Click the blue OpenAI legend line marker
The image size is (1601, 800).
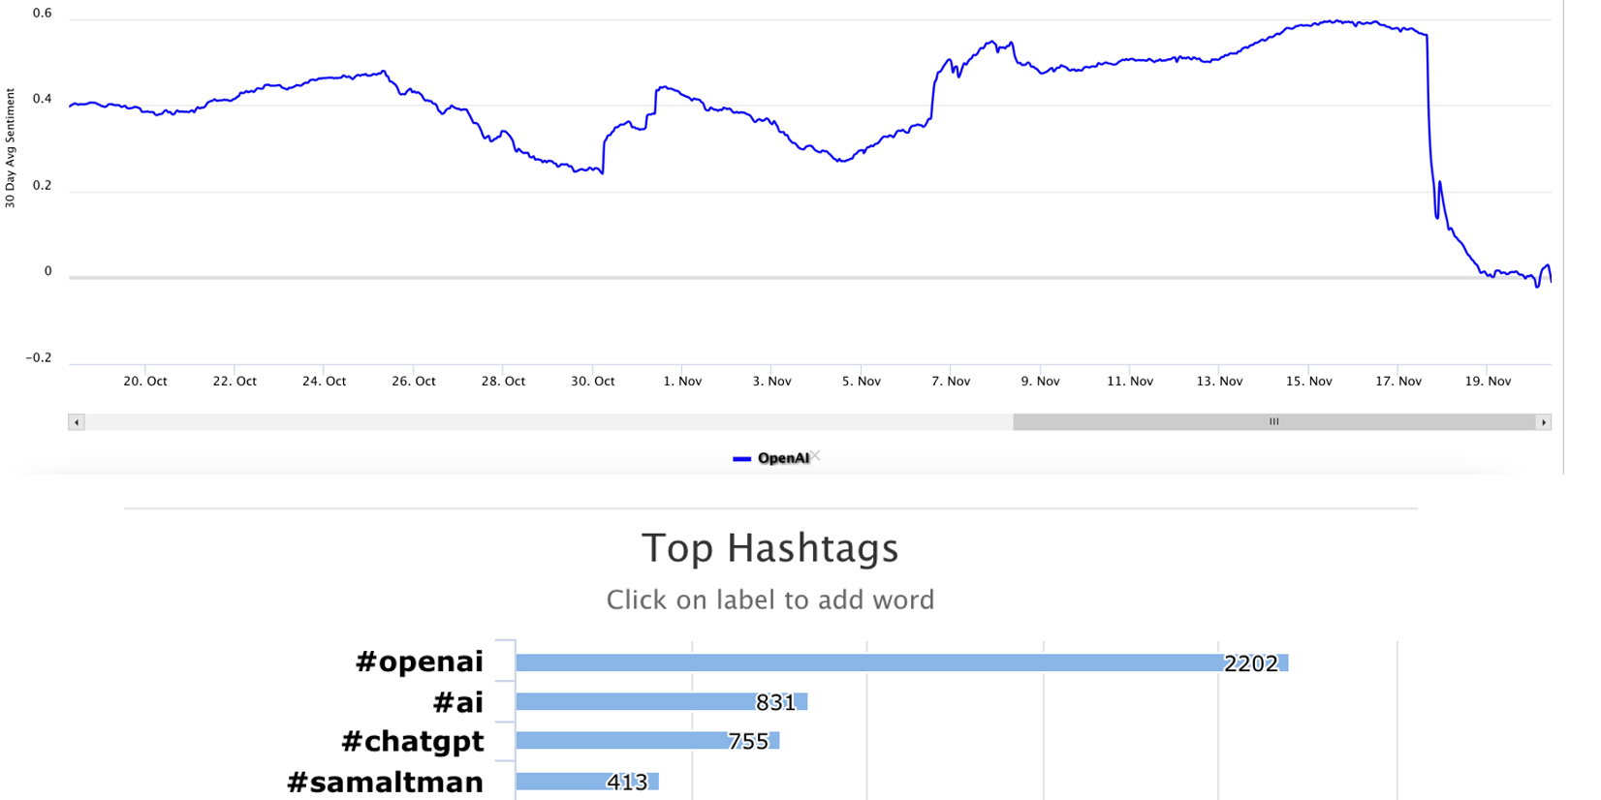[x=741, y=459]
